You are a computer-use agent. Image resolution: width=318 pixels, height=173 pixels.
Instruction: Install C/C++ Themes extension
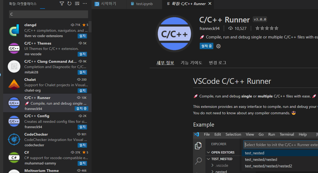click(x=82, y=54)
